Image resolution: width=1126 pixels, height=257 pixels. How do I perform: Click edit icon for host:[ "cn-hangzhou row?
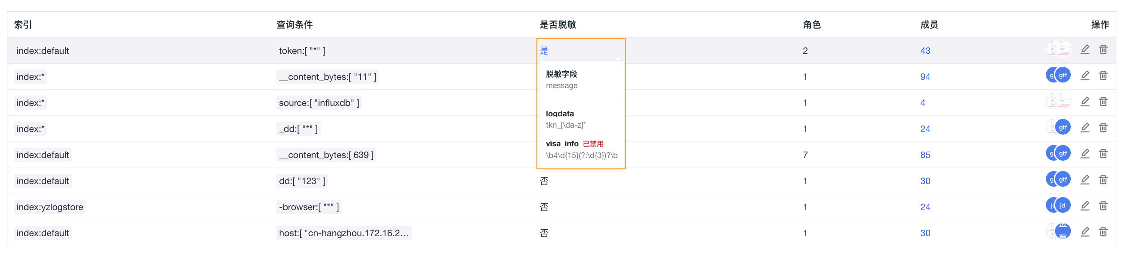(x=1085, y=232)
